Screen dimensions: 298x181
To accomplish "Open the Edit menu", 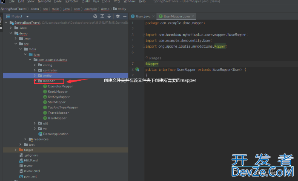I will 21,1.
